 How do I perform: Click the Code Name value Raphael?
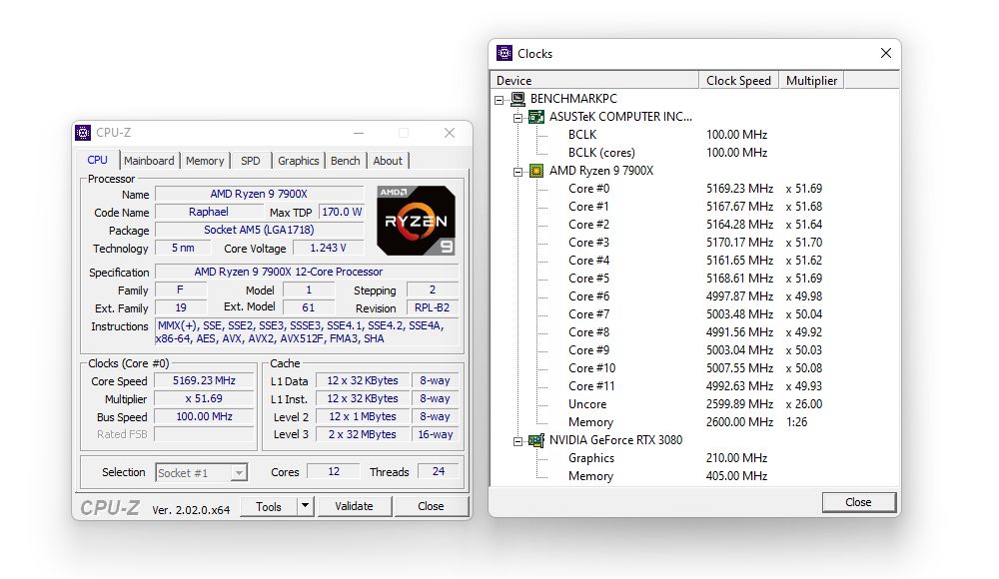click(x=209, y=212)
